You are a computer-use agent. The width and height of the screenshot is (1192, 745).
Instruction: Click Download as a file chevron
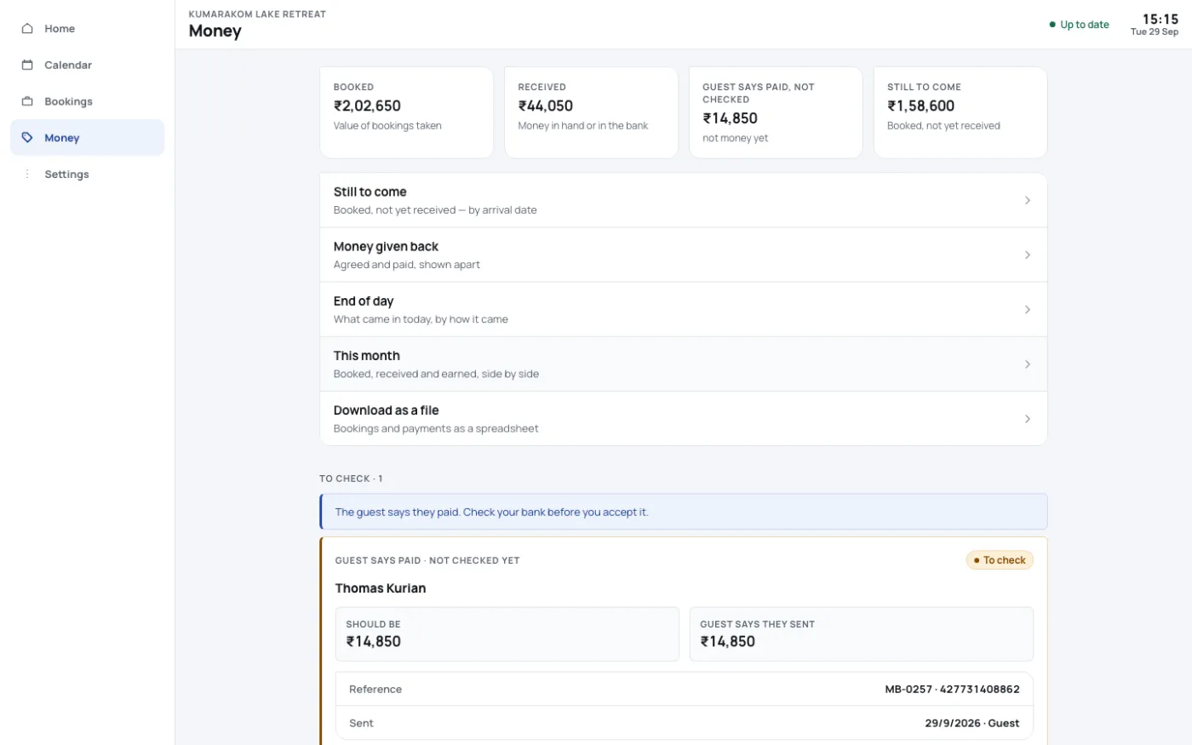coord(1028,418)
